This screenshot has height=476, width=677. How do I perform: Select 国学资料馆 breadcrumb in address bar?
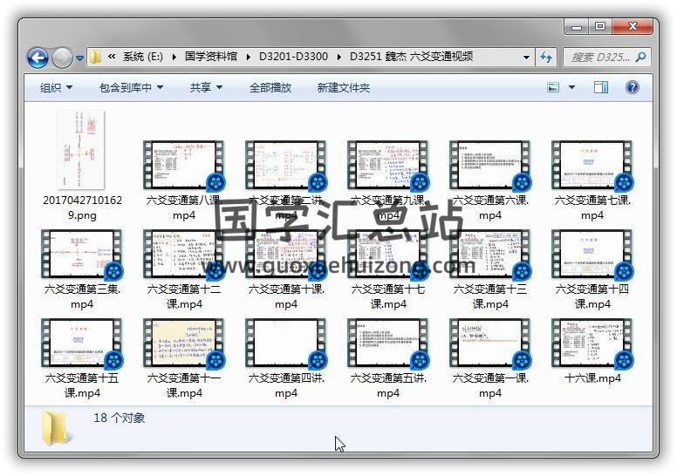pyautogui.click(x=211, y=57)
